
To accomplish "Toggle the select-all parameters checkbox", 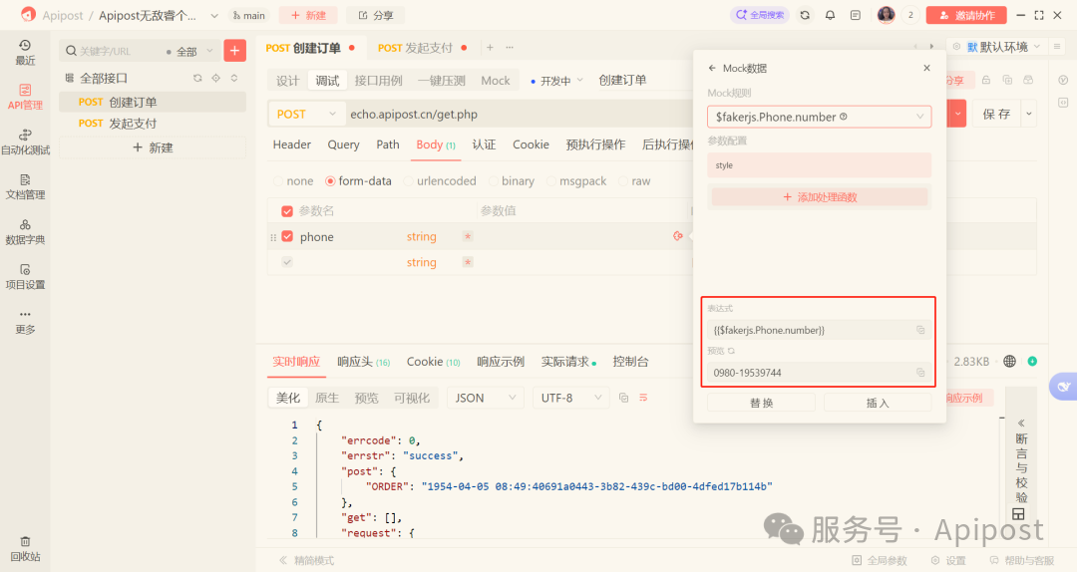I will 287,211.
